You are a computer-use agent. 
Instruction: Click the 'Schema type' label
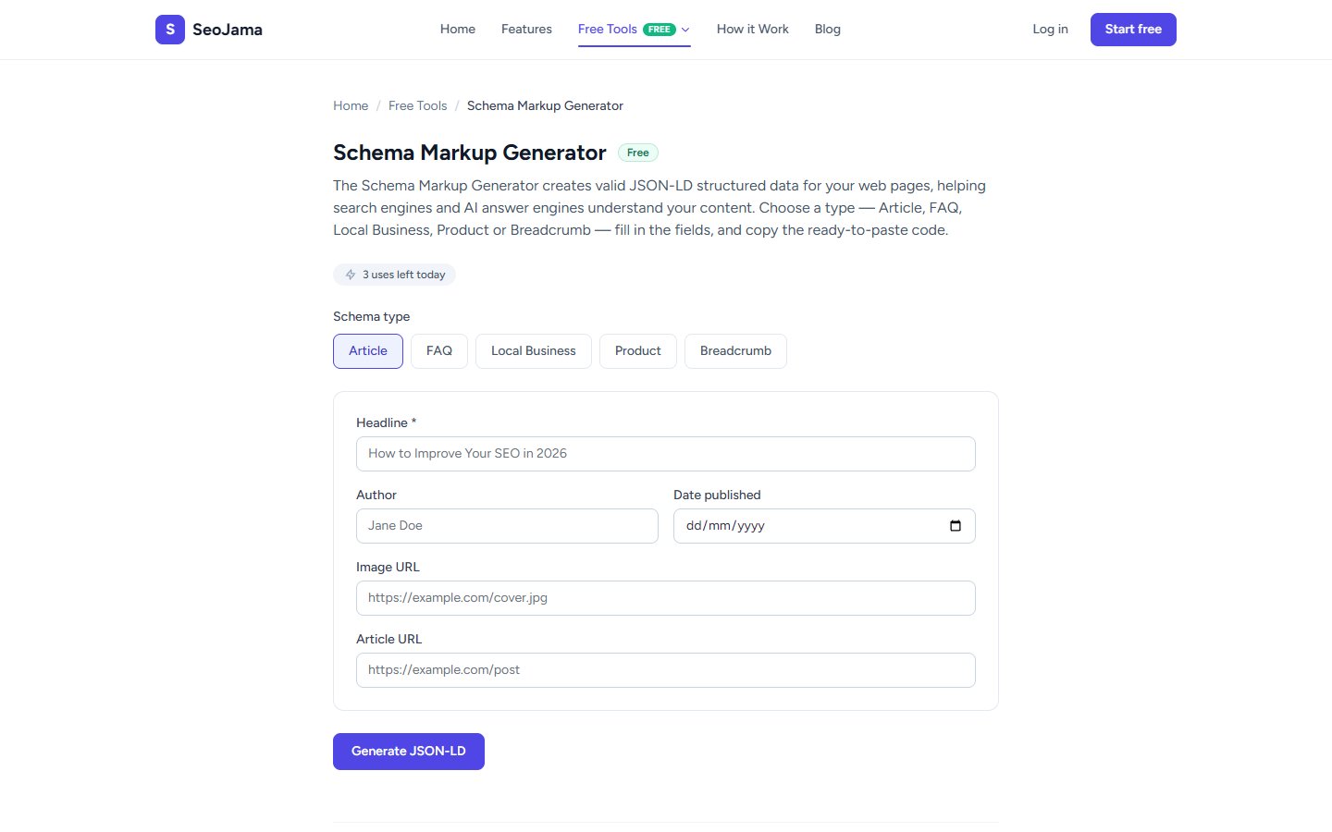coord(371,317)
